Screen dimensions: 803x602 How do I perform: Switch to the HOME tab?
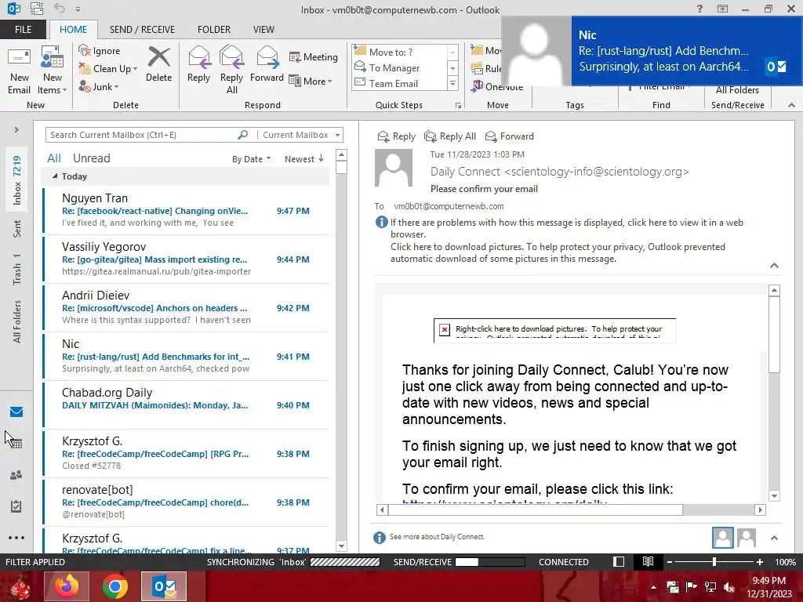coord(73,29)
